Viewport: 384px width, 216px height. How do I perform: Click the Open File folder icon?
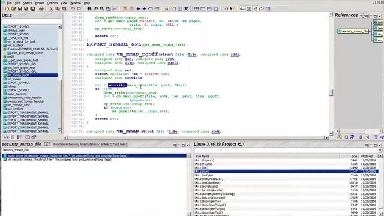point(13,8)
